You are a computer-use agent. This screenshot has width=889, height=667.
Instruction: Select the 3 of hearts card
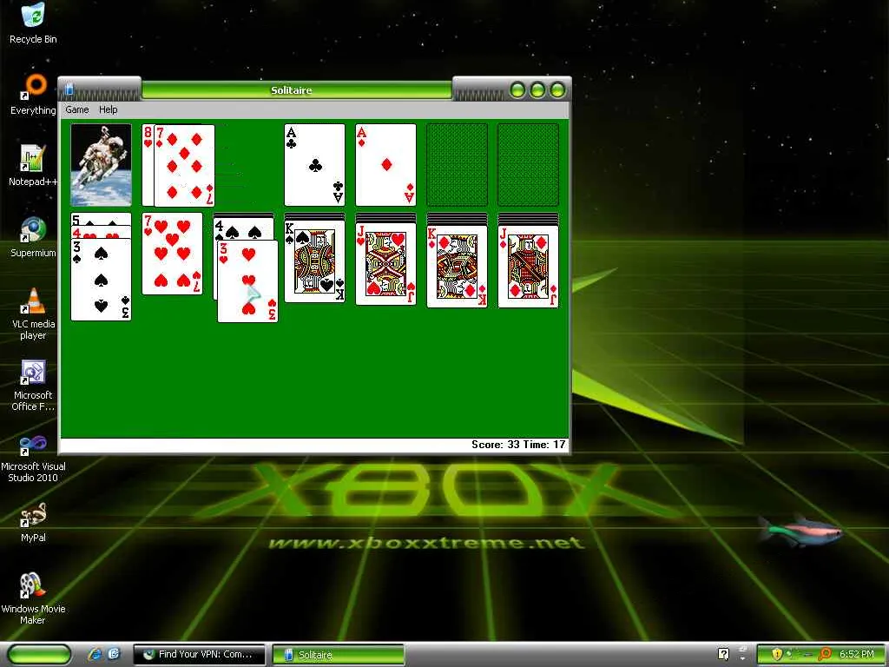(247, 281)
